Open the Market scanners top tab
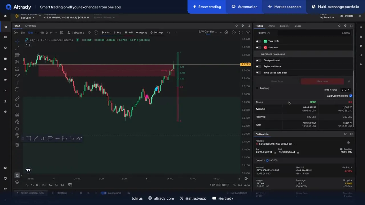Screen dimensions: 365x205 click(x=285, y=7)
